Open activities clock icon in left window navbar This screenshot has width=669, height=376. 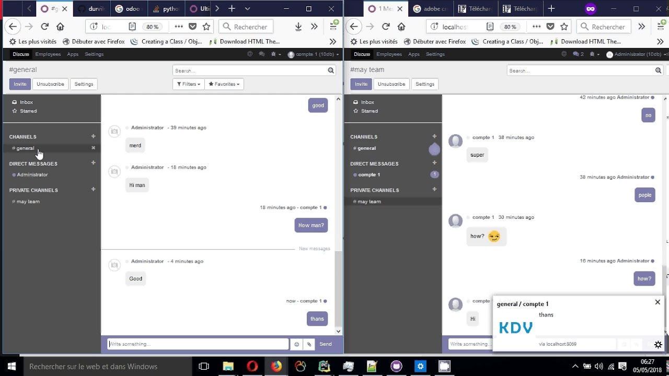pos(250,54)
